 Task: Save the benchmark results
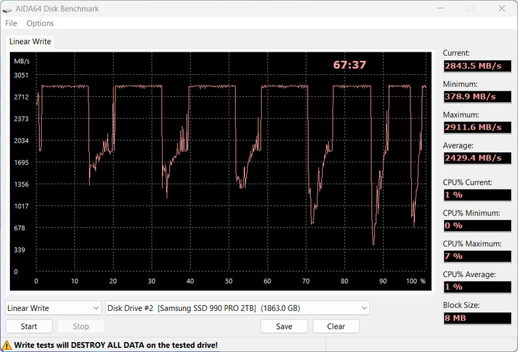click(x=284, y=326)
